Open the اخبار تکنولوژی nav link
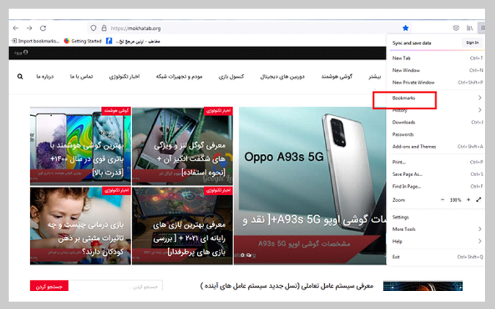This screenshot has height=309, width=495. (124, 76)
